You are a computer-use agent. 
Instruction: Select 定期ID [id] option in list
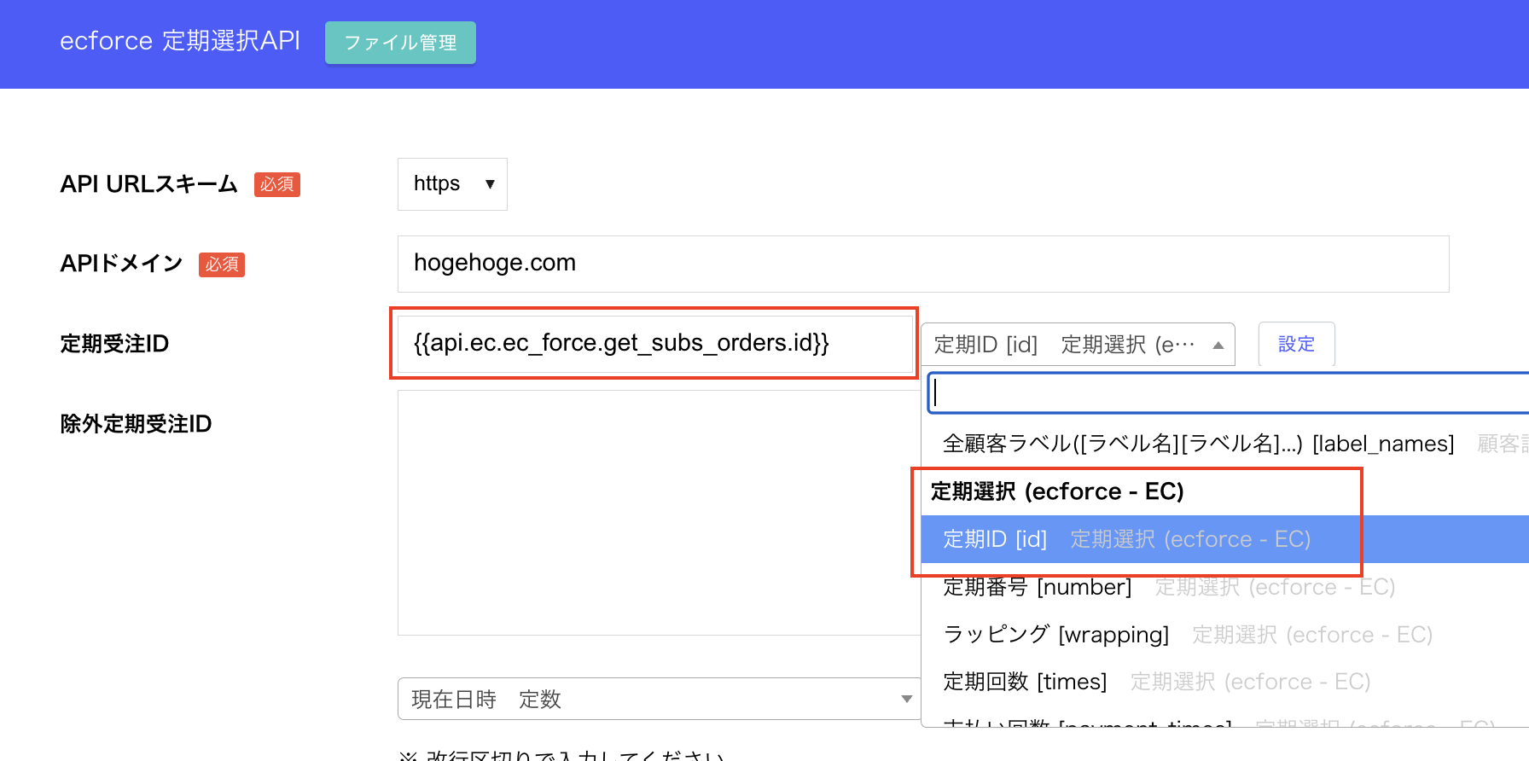click(1225, 539)
